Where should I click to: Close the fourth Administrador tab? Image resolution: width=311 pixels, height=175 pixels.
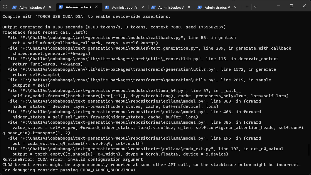coord(189,7)
